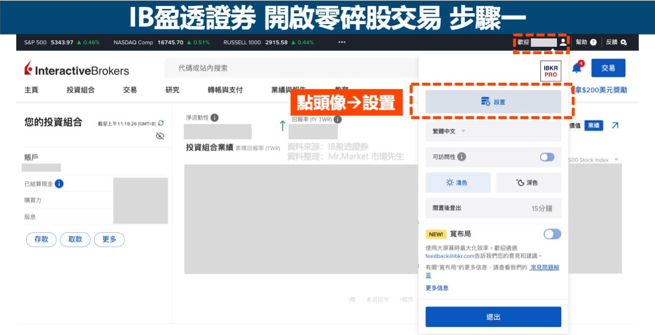Open the 轉帳與支付 menu
This screenshot has width=655, height=335.
pyautogui.click(x=225, y=90)
